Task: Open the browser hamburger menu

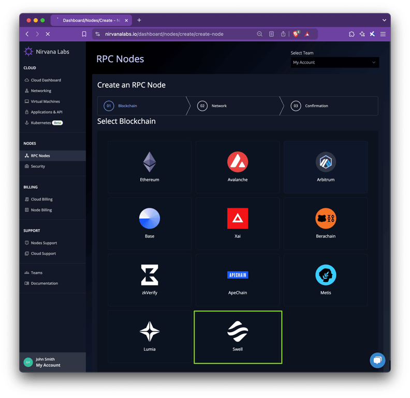Action: pos(383,34)
